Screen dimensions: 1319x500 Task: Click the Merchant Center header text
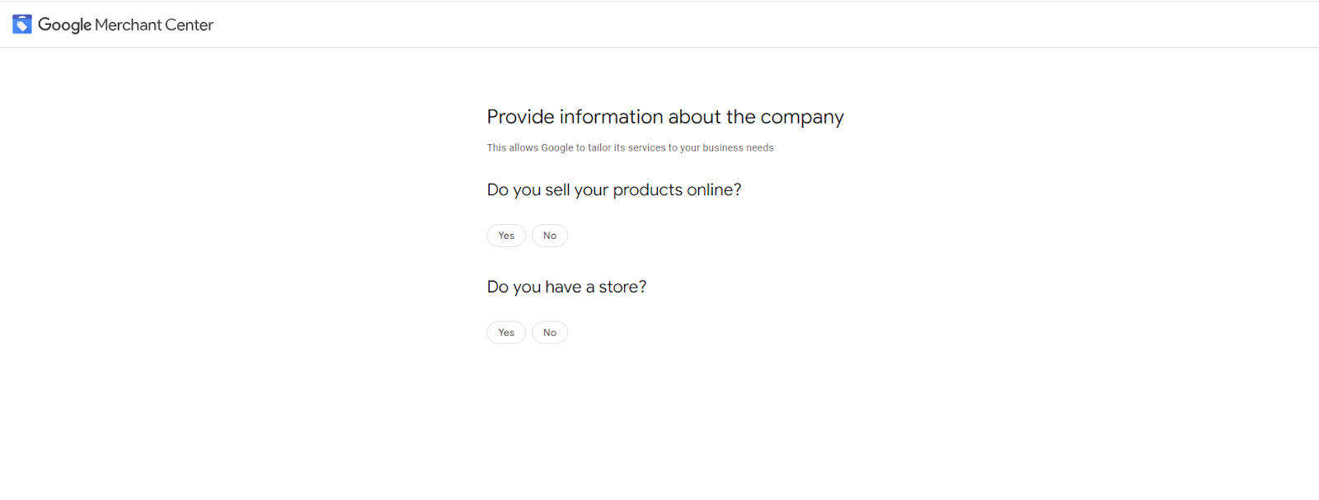pyautogui.click(x=154, y=25)
